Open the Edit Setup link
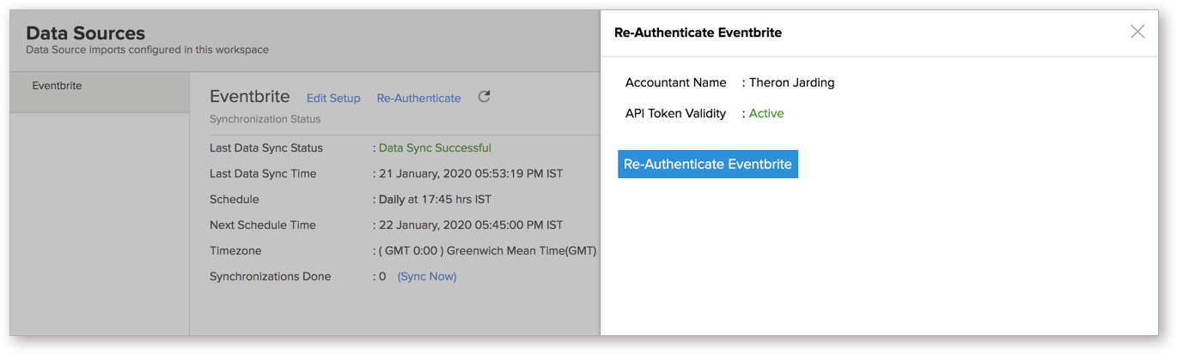The width and height of the screenshot is (1177, 354). [x=333, y=98]
